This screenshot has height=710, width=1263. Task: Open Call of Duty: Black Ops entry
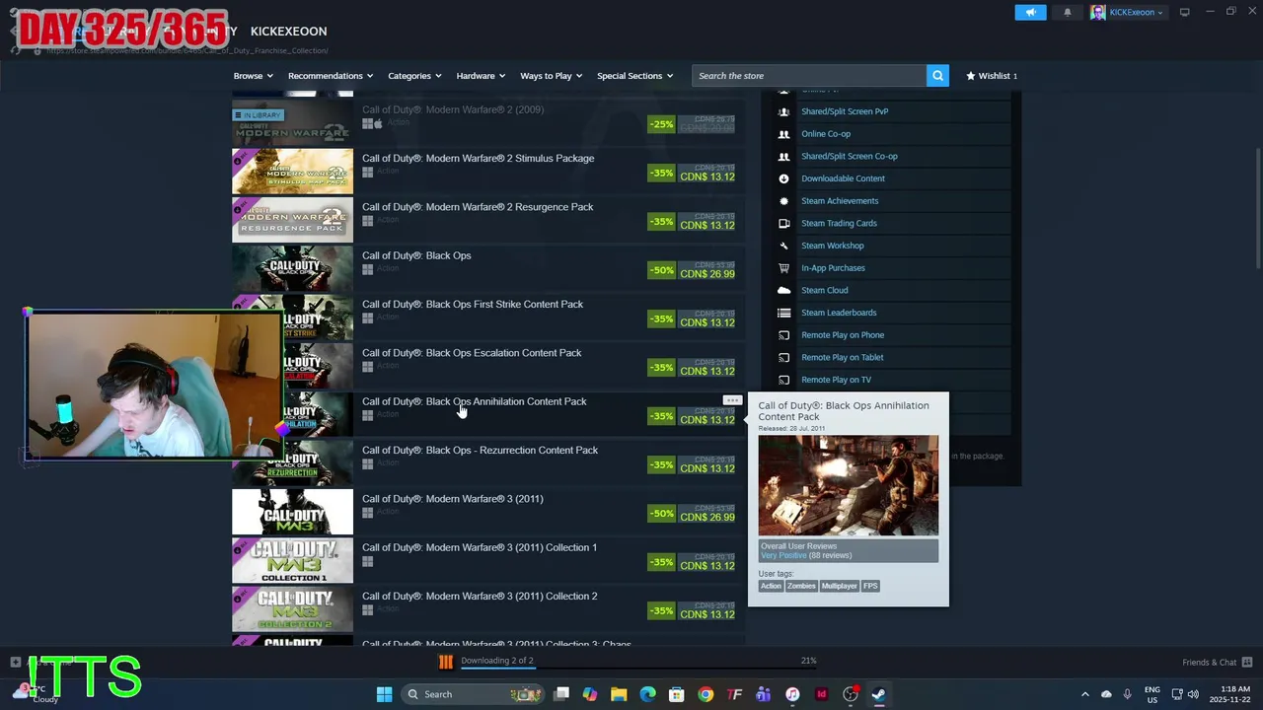point(488,267)
